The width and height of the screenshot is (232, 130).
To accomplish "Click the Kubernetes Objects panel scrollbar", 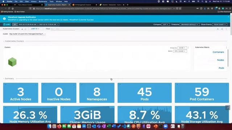I will [228, 58].
